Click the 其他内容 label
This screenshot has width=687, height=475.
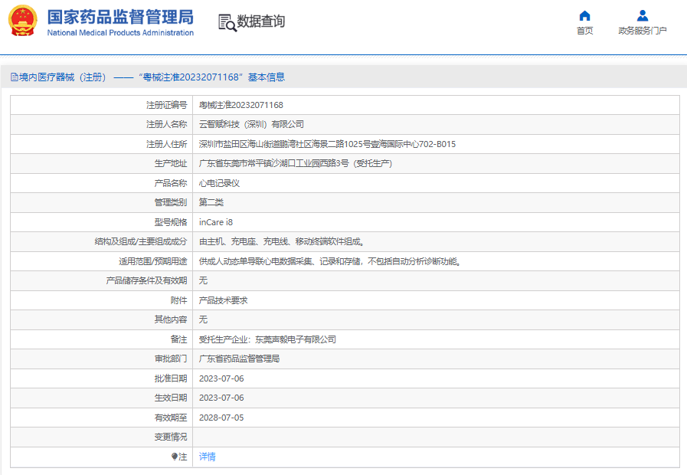pyautogui.click(x=171, y=320)
